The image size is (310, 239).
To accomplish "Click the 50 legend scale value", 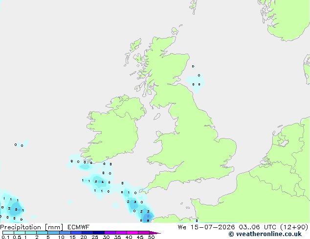I will point(151,237).
